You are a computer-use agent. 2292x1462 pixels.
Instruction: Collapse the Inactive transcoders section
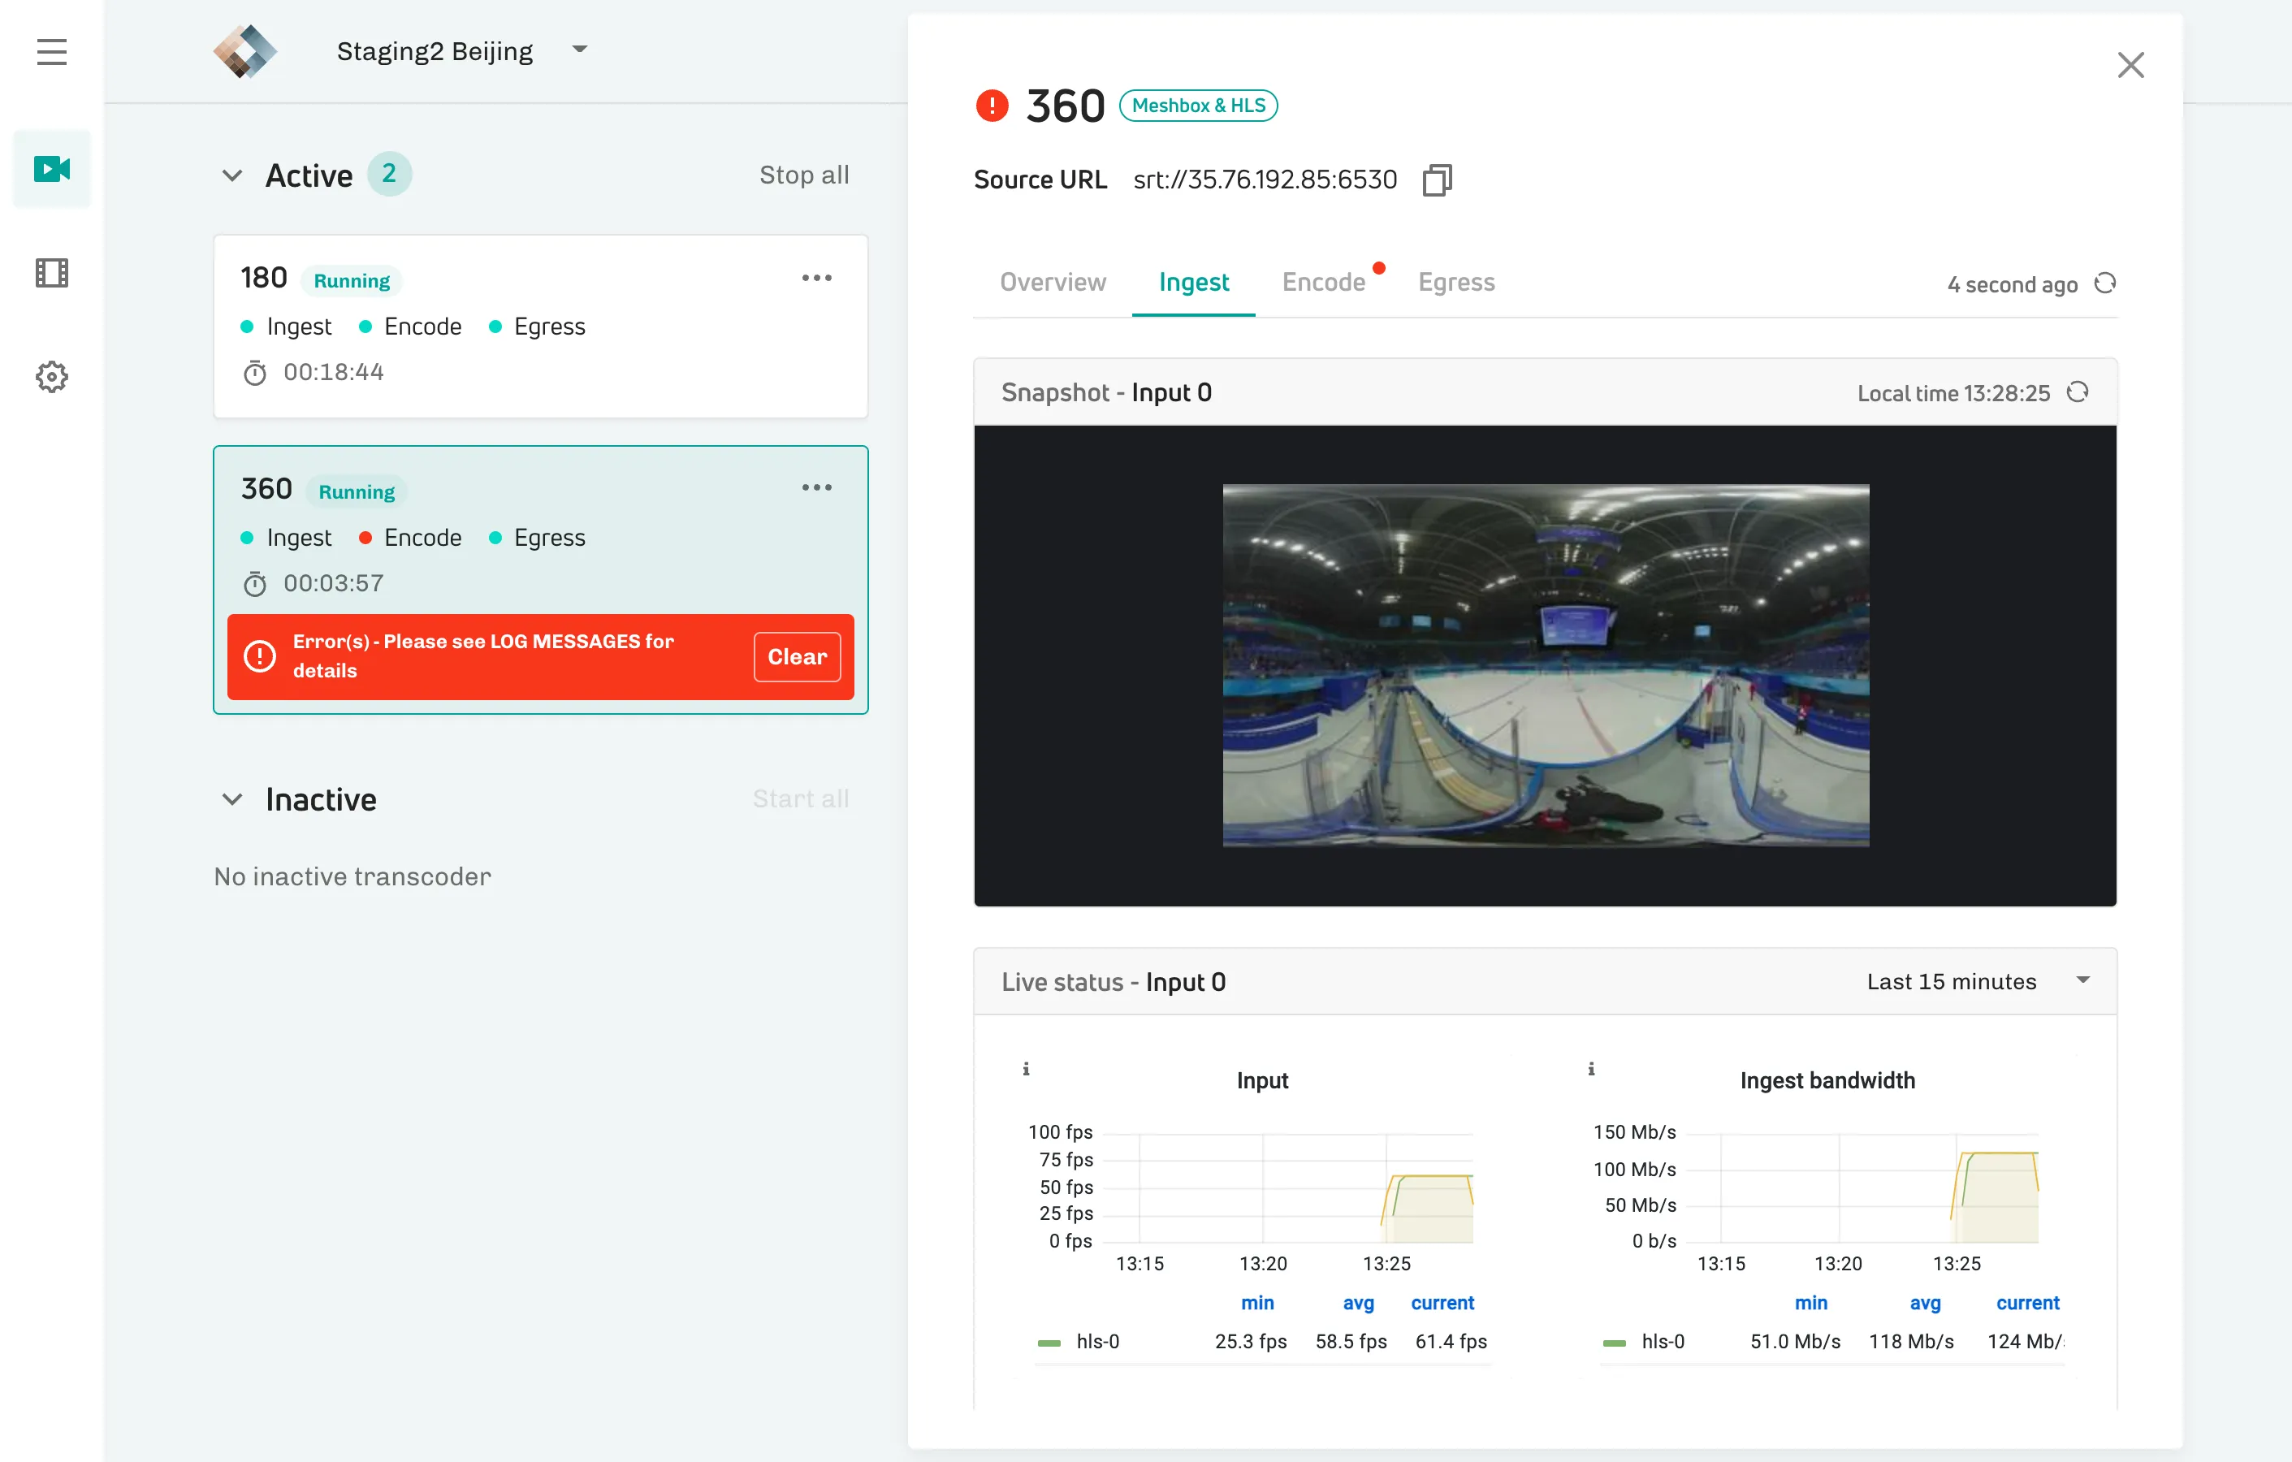pyautogui.click(x=232, y=798)
